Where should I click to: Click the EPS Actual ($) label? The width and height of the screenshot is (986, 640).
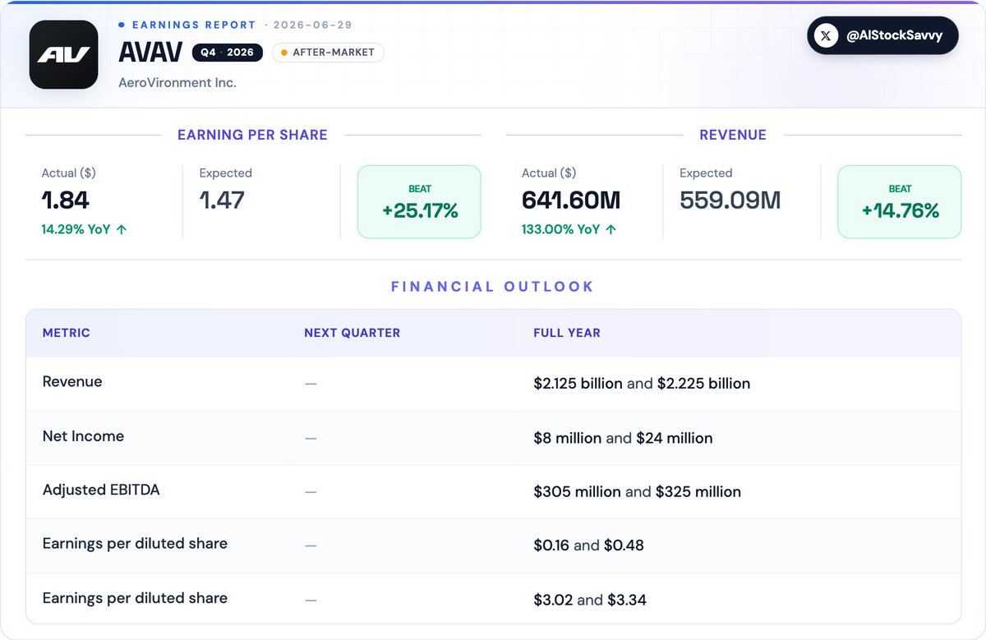click(69, 173)
